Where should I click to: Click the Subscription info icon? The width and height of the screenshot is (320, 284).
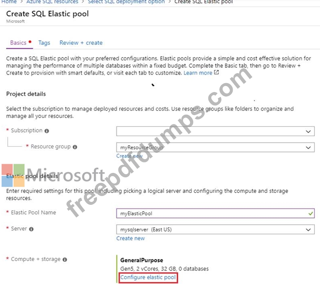[x=47, y=131]
